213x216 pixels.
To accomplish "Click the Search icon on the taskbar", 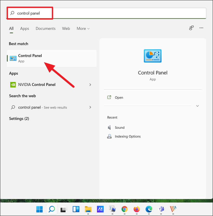I will point(52,209).
